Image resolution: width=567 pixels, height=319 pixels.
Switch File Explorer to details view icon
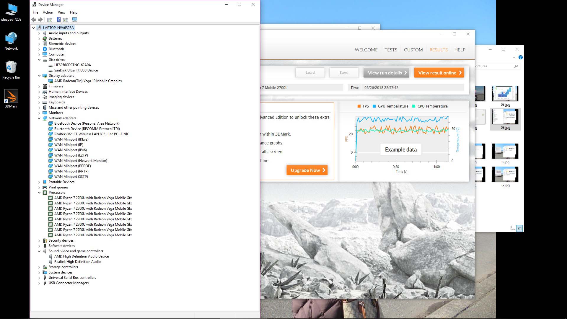pyautogui.click(x=513, y=228)
